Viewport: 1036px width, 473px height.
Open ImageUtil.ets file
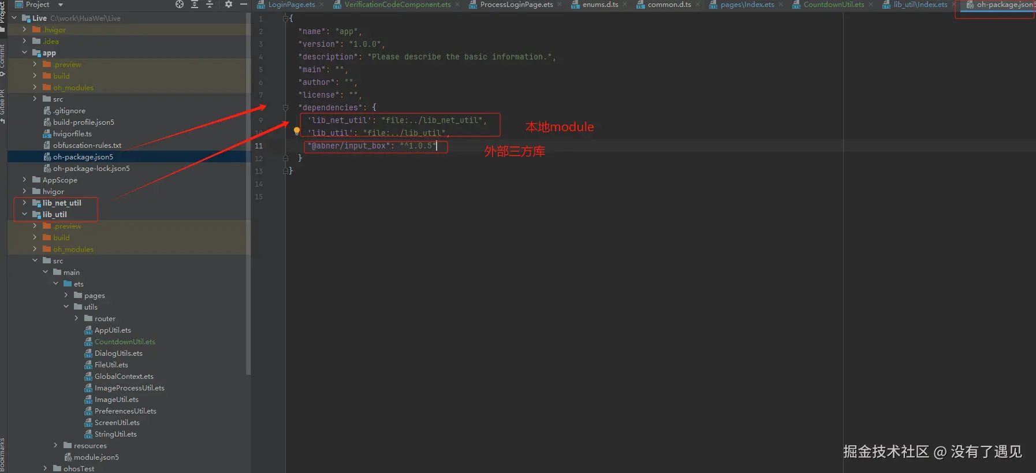click(117, 399)
